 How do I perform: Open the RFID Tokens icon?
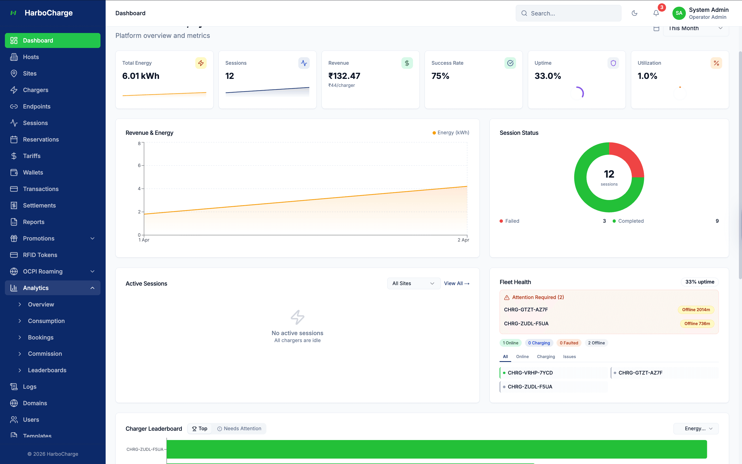click(14, 255)
